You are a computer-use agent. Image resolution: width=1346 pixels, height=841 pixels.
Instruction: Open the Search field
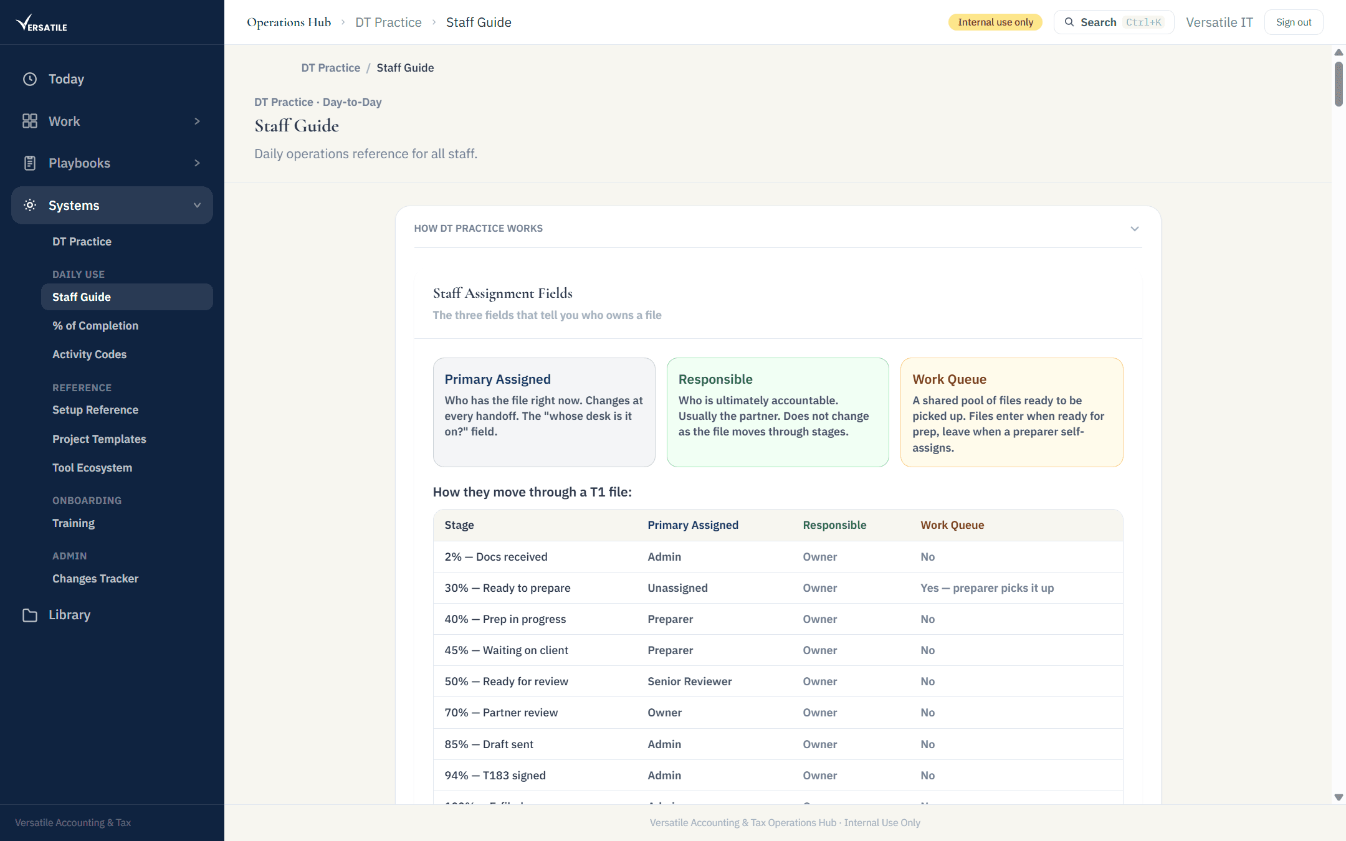tap(1114, 22)
